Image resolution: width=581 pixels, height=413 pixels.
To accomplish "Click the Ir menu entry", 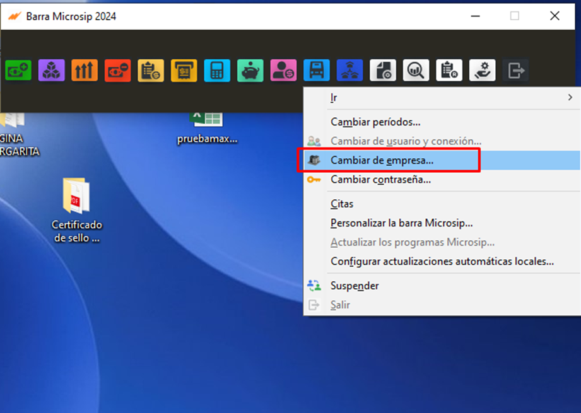I will (442, 97).
